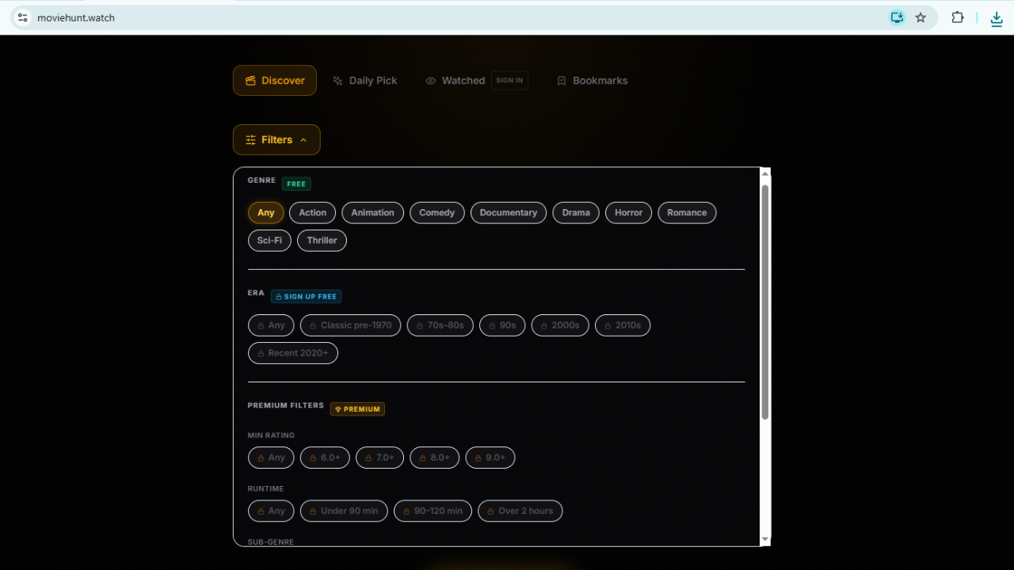Image resolution: width=1014 pixels, height=570 pixels.
Task: Click the locked Any era chip
Action: pos(271,325)
